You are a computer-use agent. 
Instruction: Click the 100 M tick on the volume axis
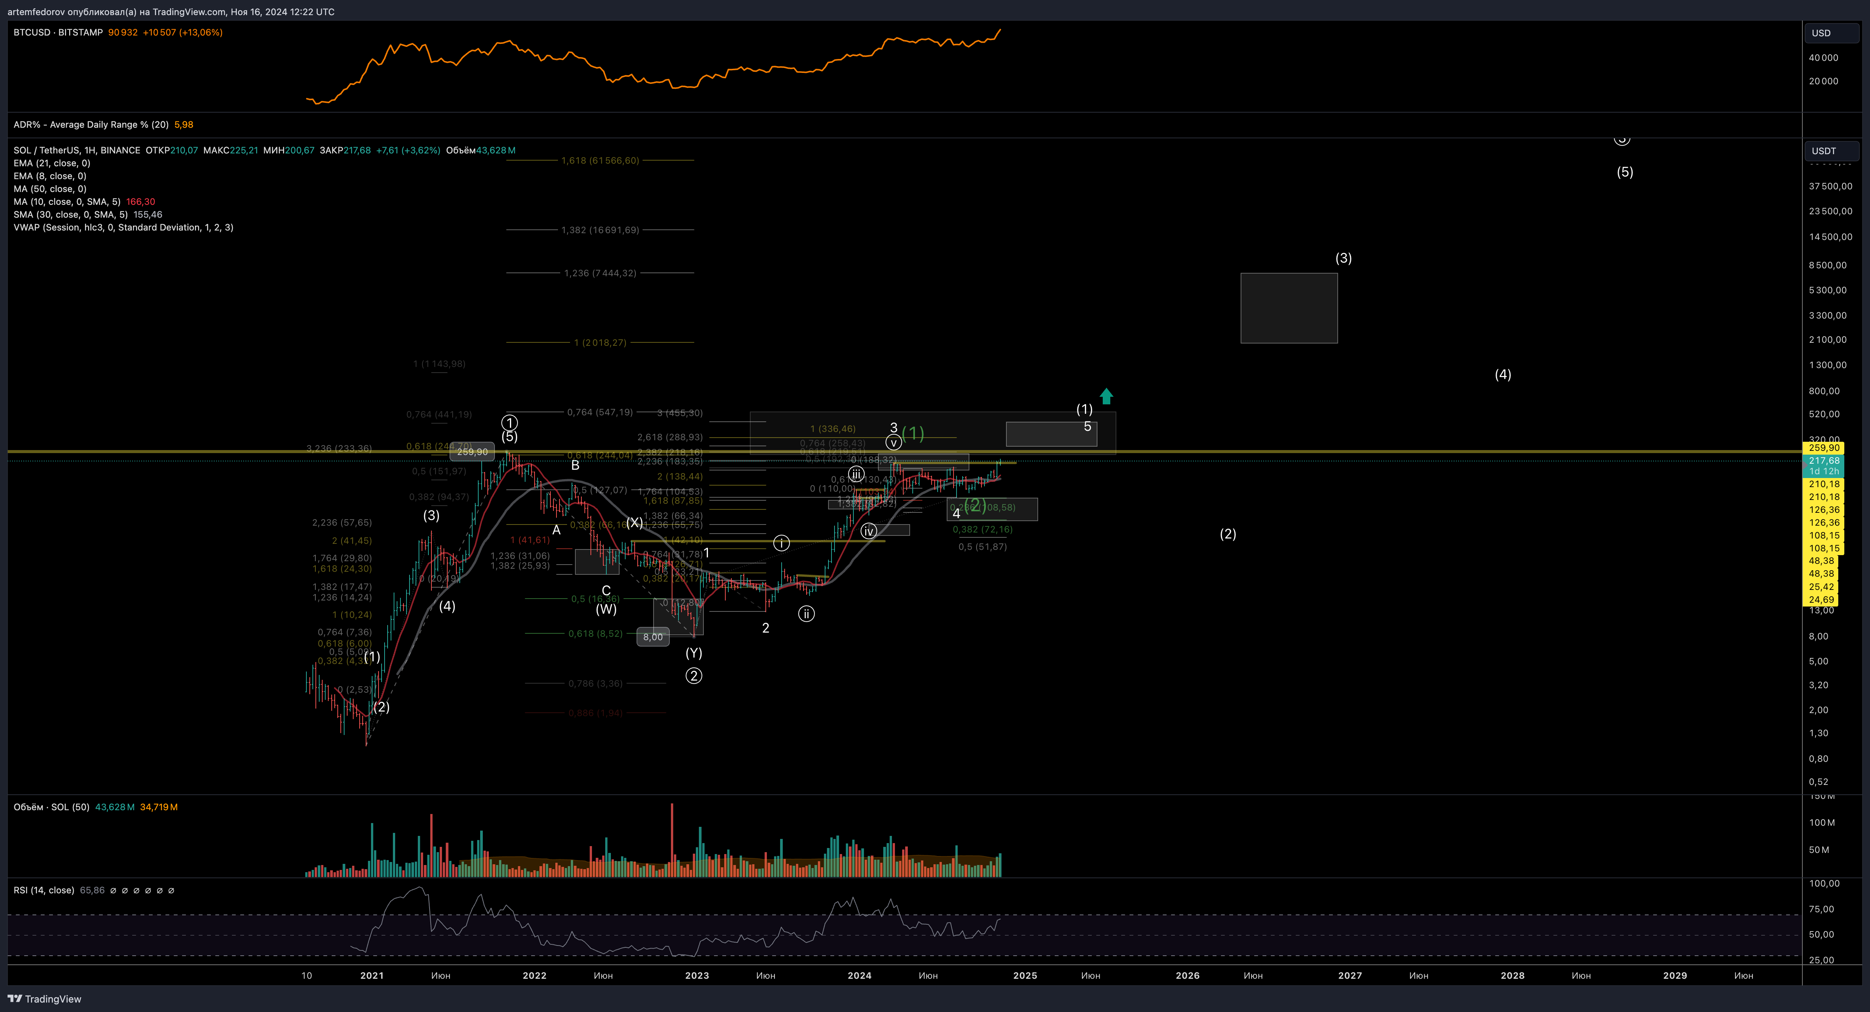click(x=1822, y=823)
